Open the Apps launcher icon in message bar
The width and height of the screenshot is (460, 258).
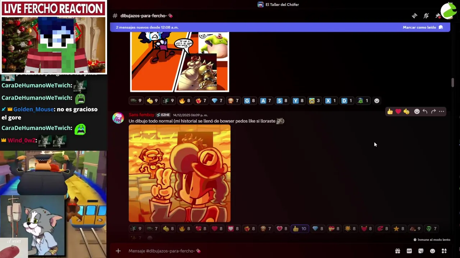[444, 251]
